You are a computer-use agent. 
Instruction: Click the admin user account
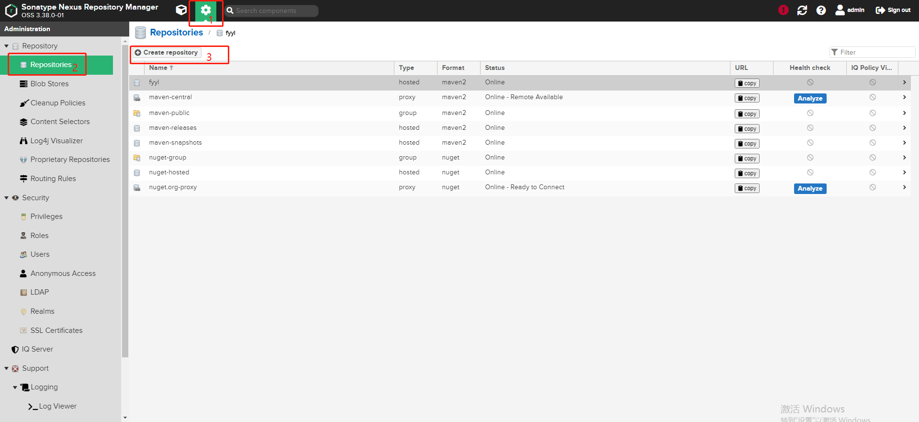coord(850,10)
